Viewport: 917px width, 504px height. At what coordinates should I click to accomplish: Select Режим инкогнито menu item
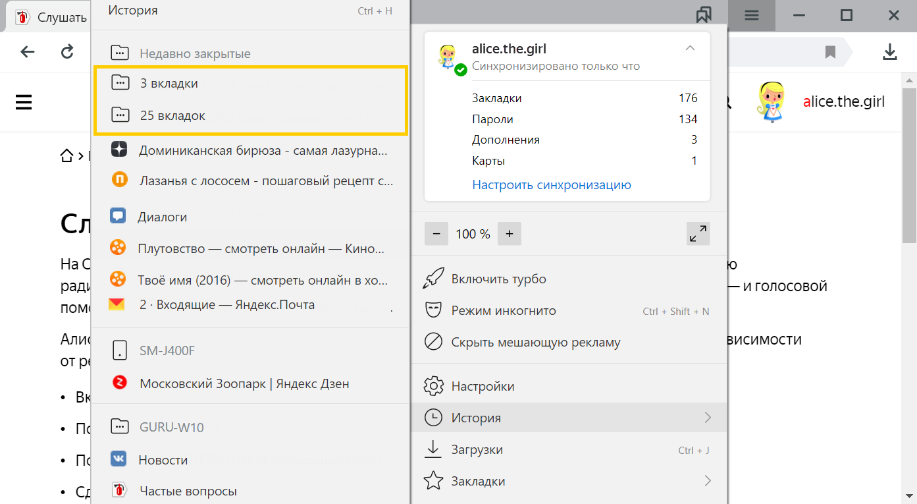[x=569, y=310]
